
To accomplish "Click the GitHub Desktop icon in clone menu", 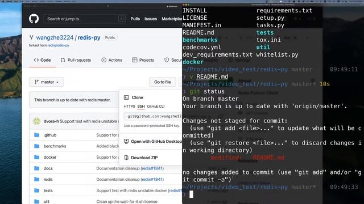I will pos(126,141).
